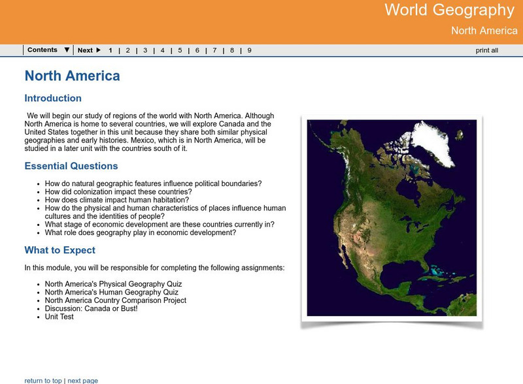Viewport: 523px width, 384px height.
Task: Click 'How did colonization impact these countries?'
Action: [118, 191]
